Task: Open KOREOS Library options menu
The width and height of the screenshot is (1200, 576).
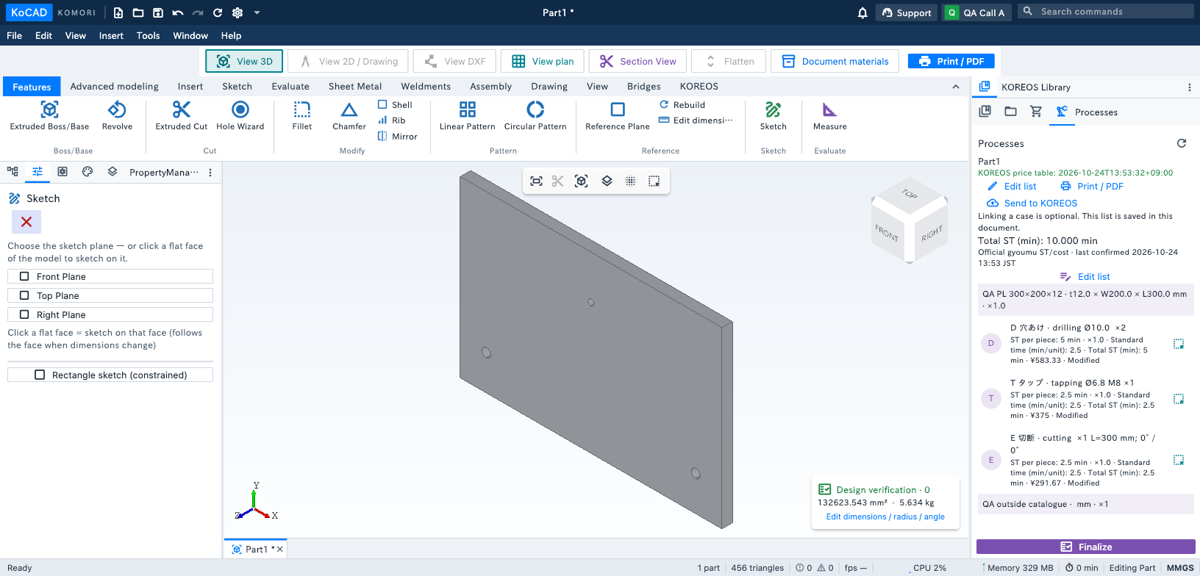Action: (x=1190, y=87)
